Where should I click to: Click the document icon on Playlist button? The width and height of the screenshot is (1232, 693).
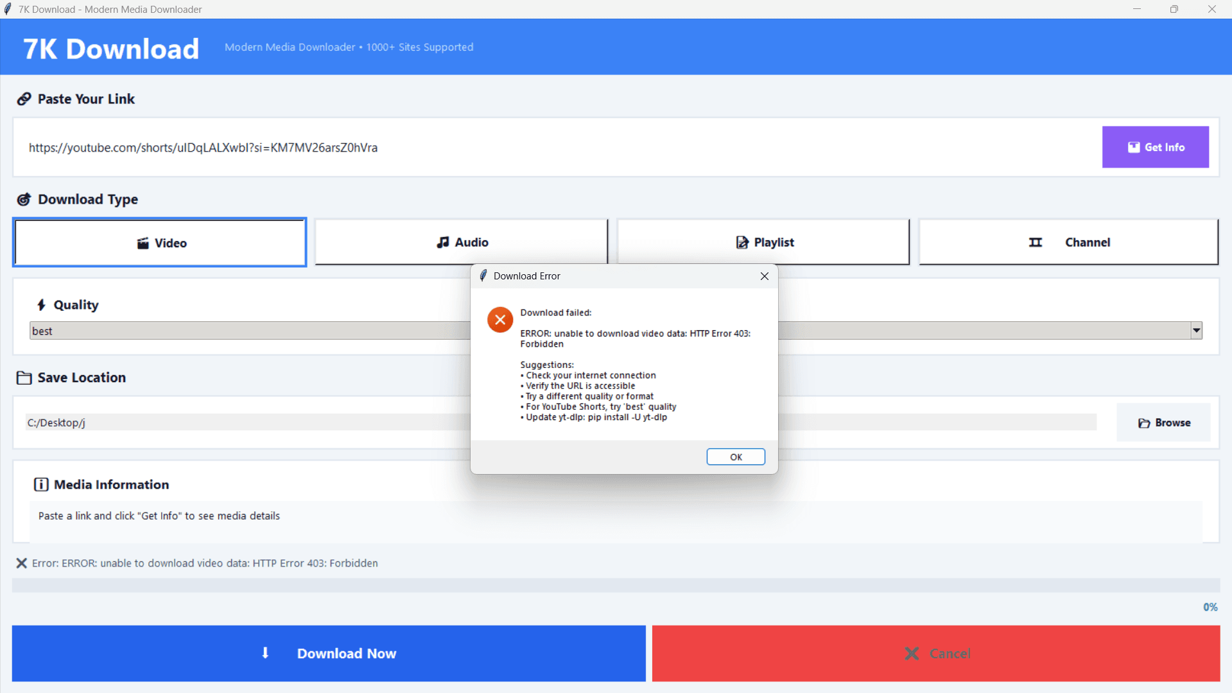click(x=742, y=242)
